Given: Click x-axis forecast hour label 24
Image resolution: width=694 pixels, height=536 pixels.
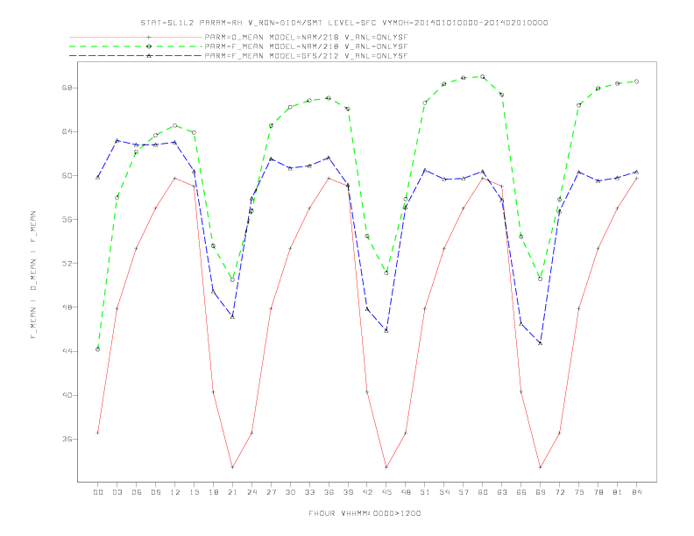Looking at the screenshot, I should point(251,492).
